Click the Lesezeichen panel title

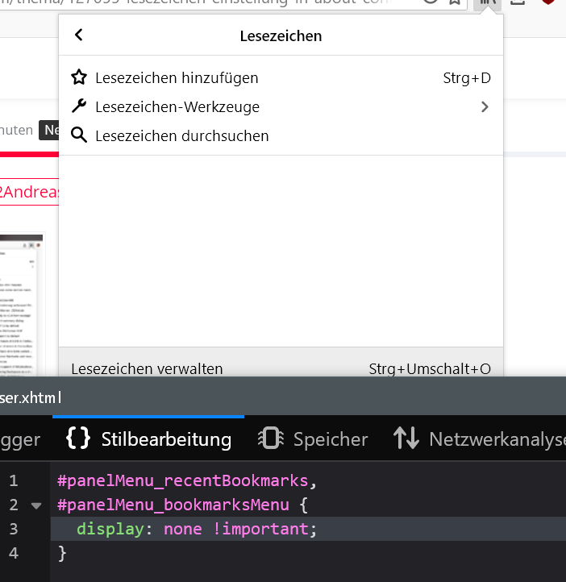tap(281, 36)
